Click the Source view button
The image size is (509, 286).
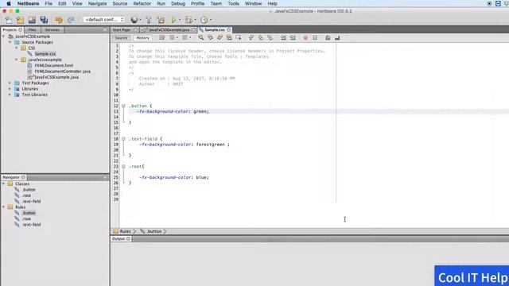(121, 38)
